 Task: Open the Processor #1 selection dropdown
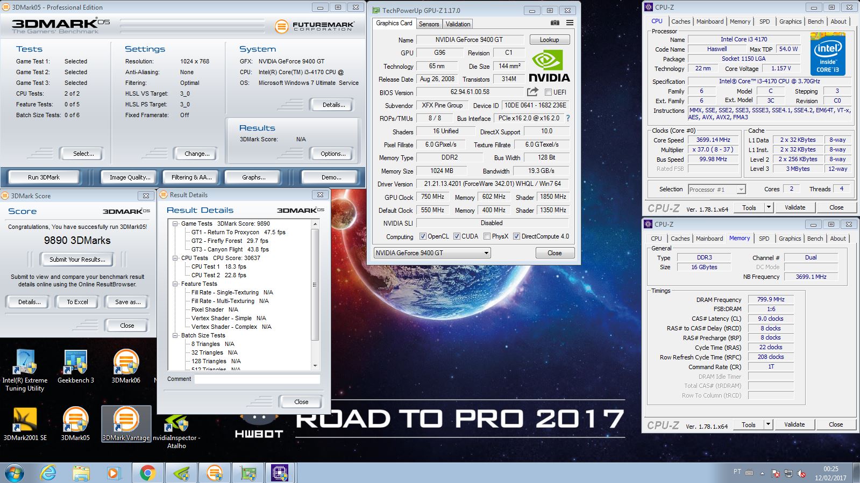click(x=716, y=189)
